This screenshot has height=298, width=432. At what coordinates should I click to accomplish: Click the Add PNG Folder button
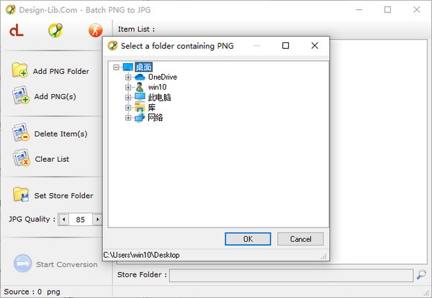[x=50, y=71]
